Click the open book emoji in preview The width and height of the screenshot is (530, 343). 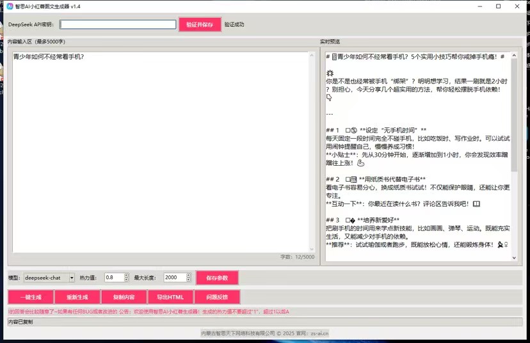[476, 203]
